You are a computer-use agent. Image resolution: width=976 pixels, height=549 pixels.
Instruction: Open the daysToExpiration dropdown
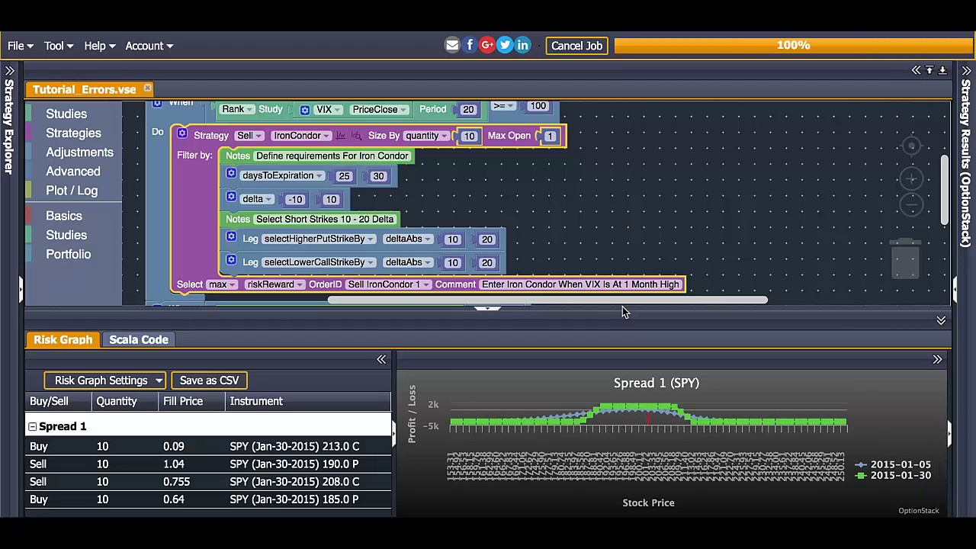click(x=282, y=176)
